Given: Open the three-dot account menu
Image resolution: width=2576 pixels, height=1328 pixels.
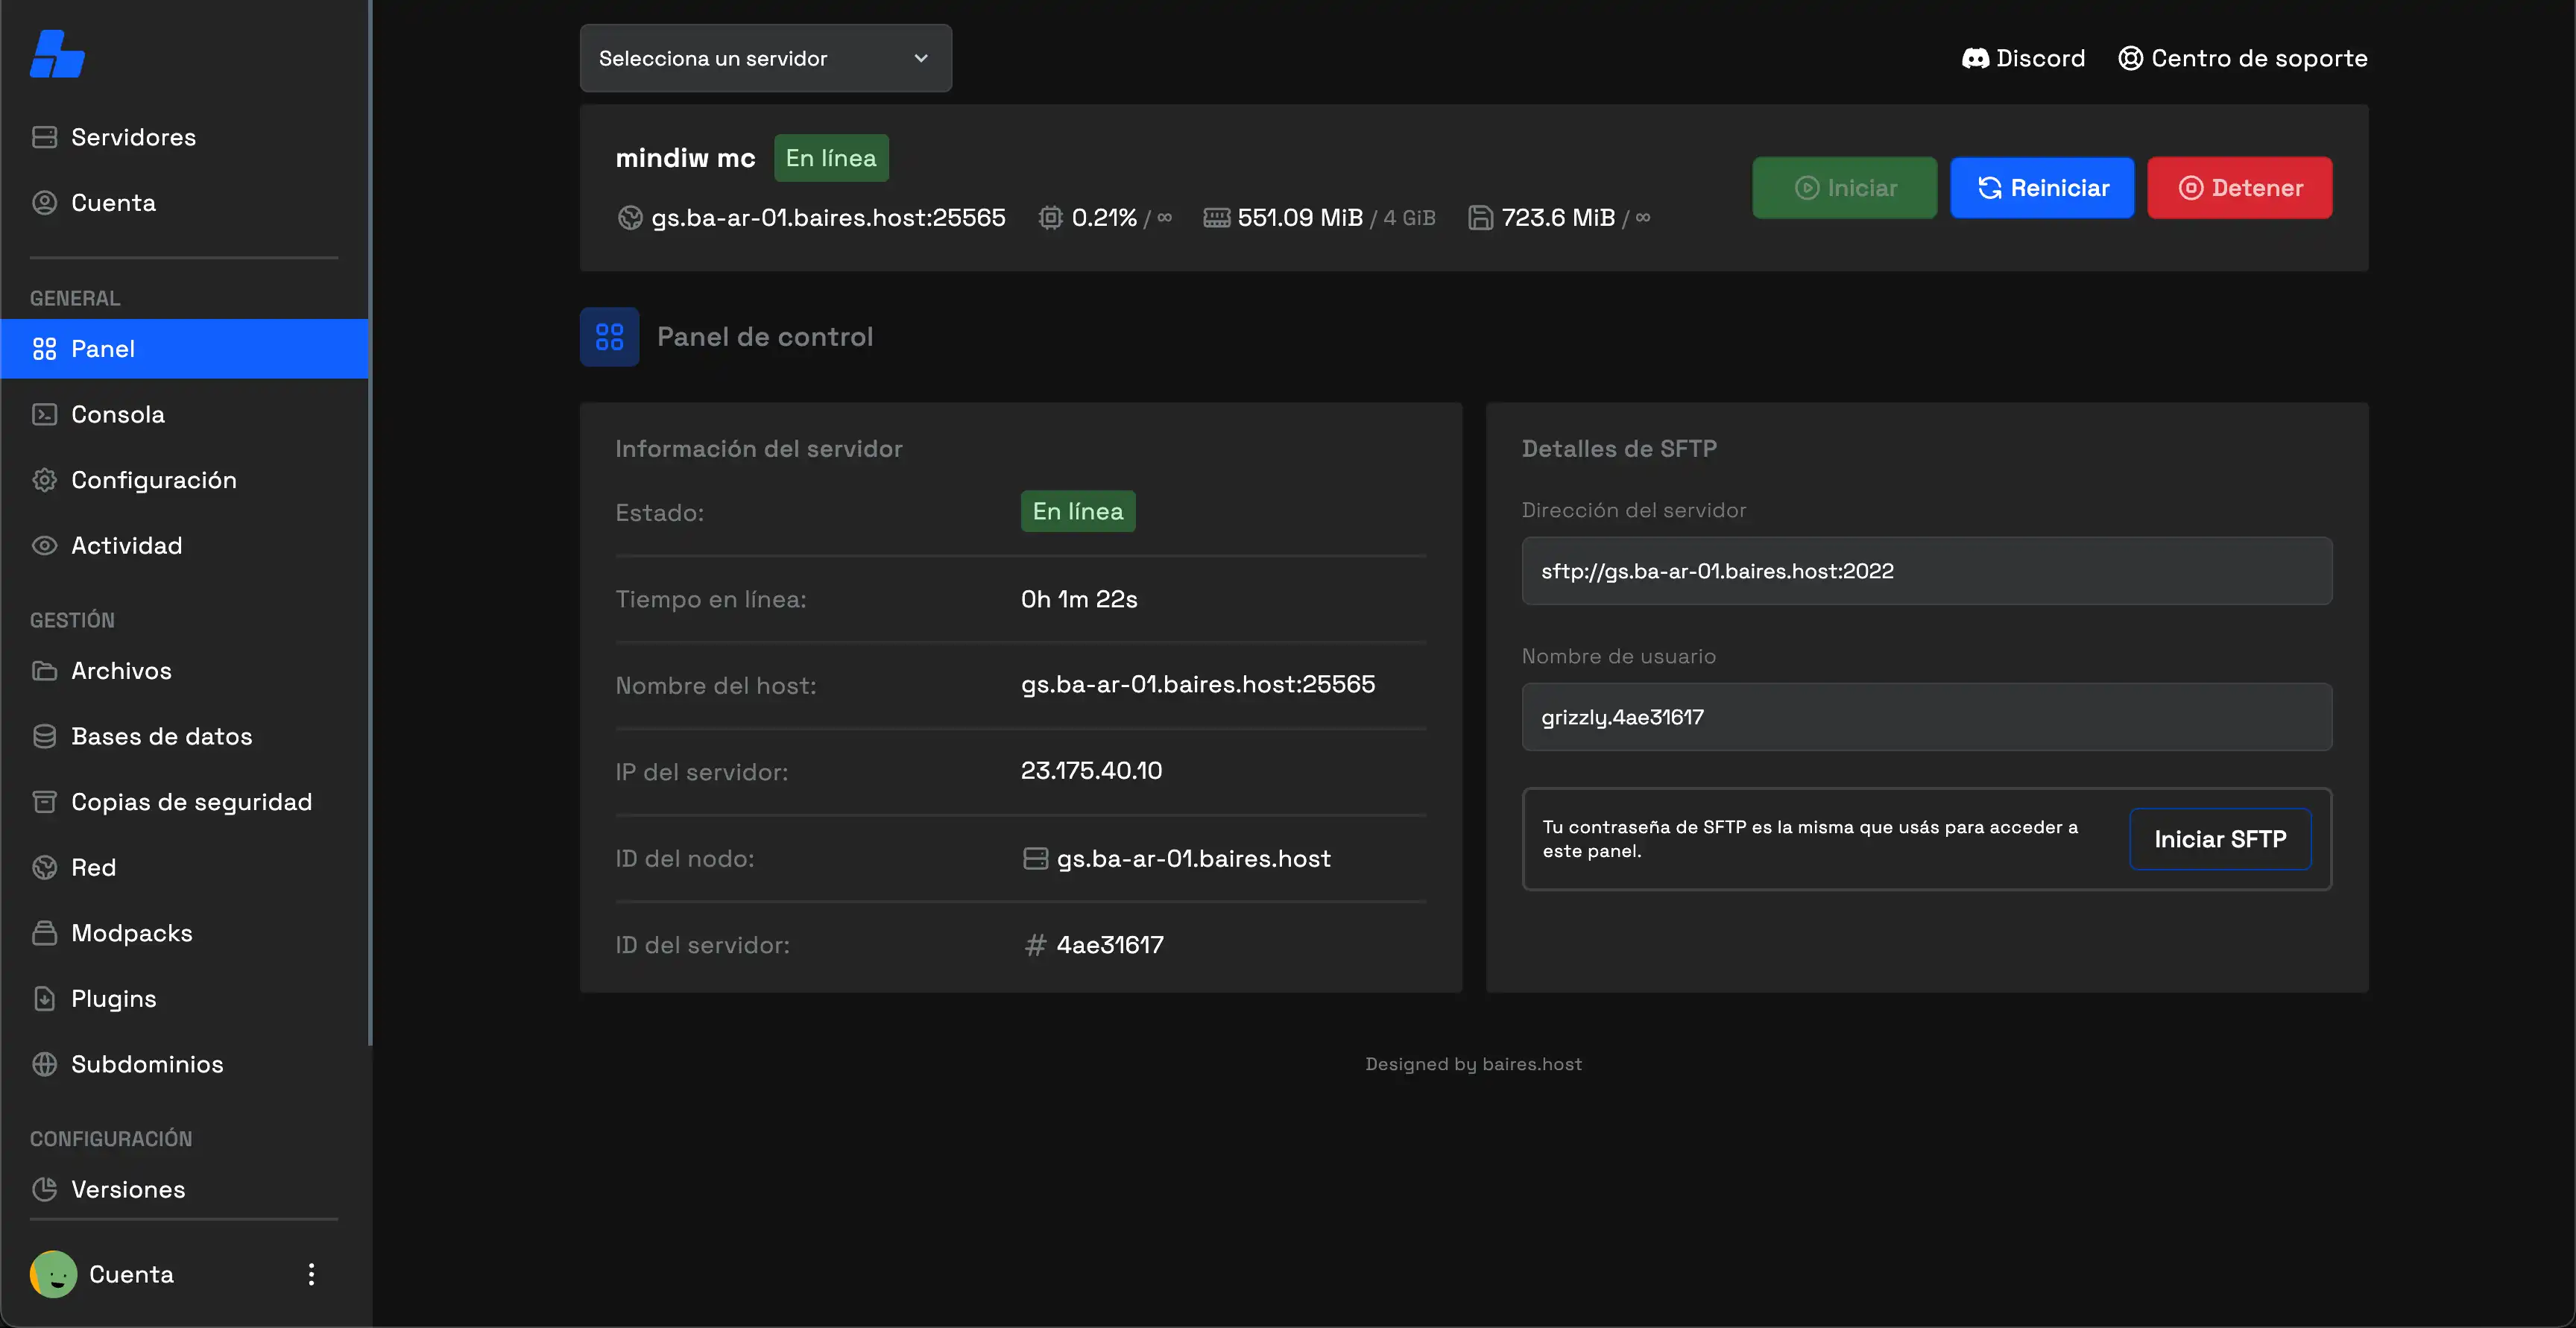Looking at the screenshot, I should click(311, 1274).
